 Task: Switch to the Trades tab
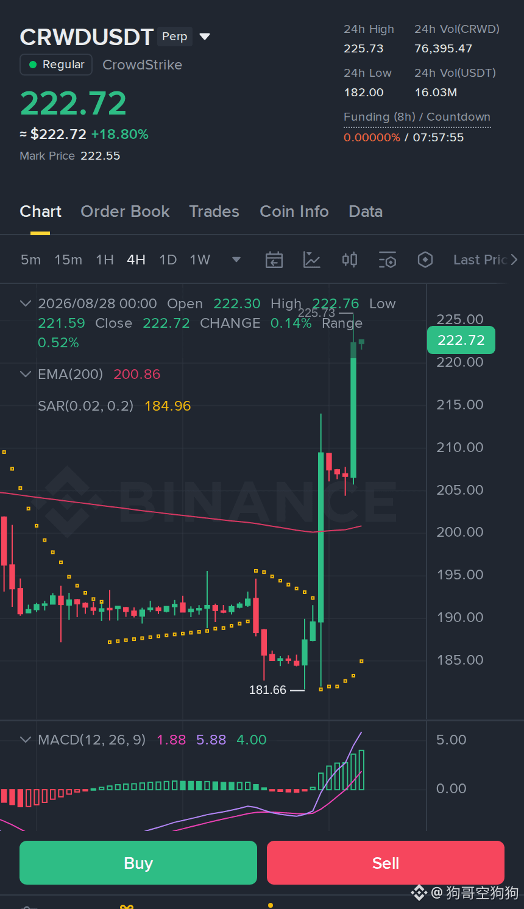coord(214,211)
